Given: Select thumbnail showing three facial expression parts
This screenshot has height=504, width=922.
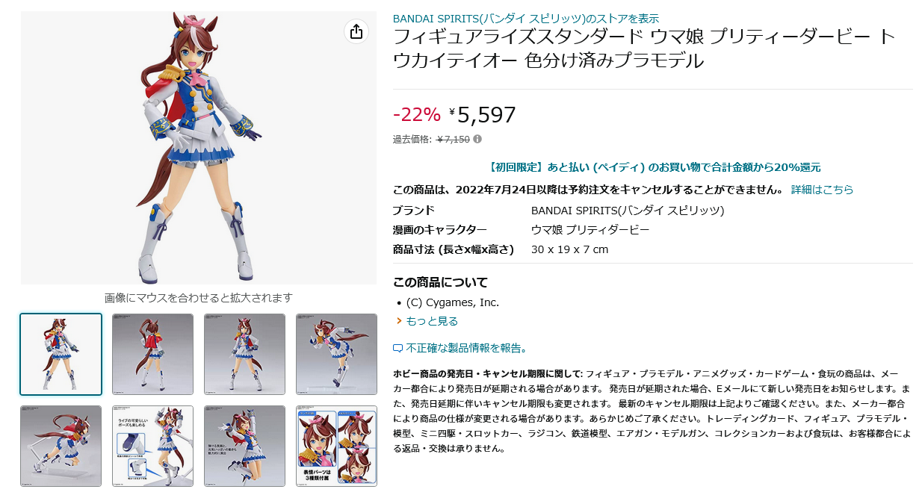Looking at the screenshot, I should coord(336,447).
